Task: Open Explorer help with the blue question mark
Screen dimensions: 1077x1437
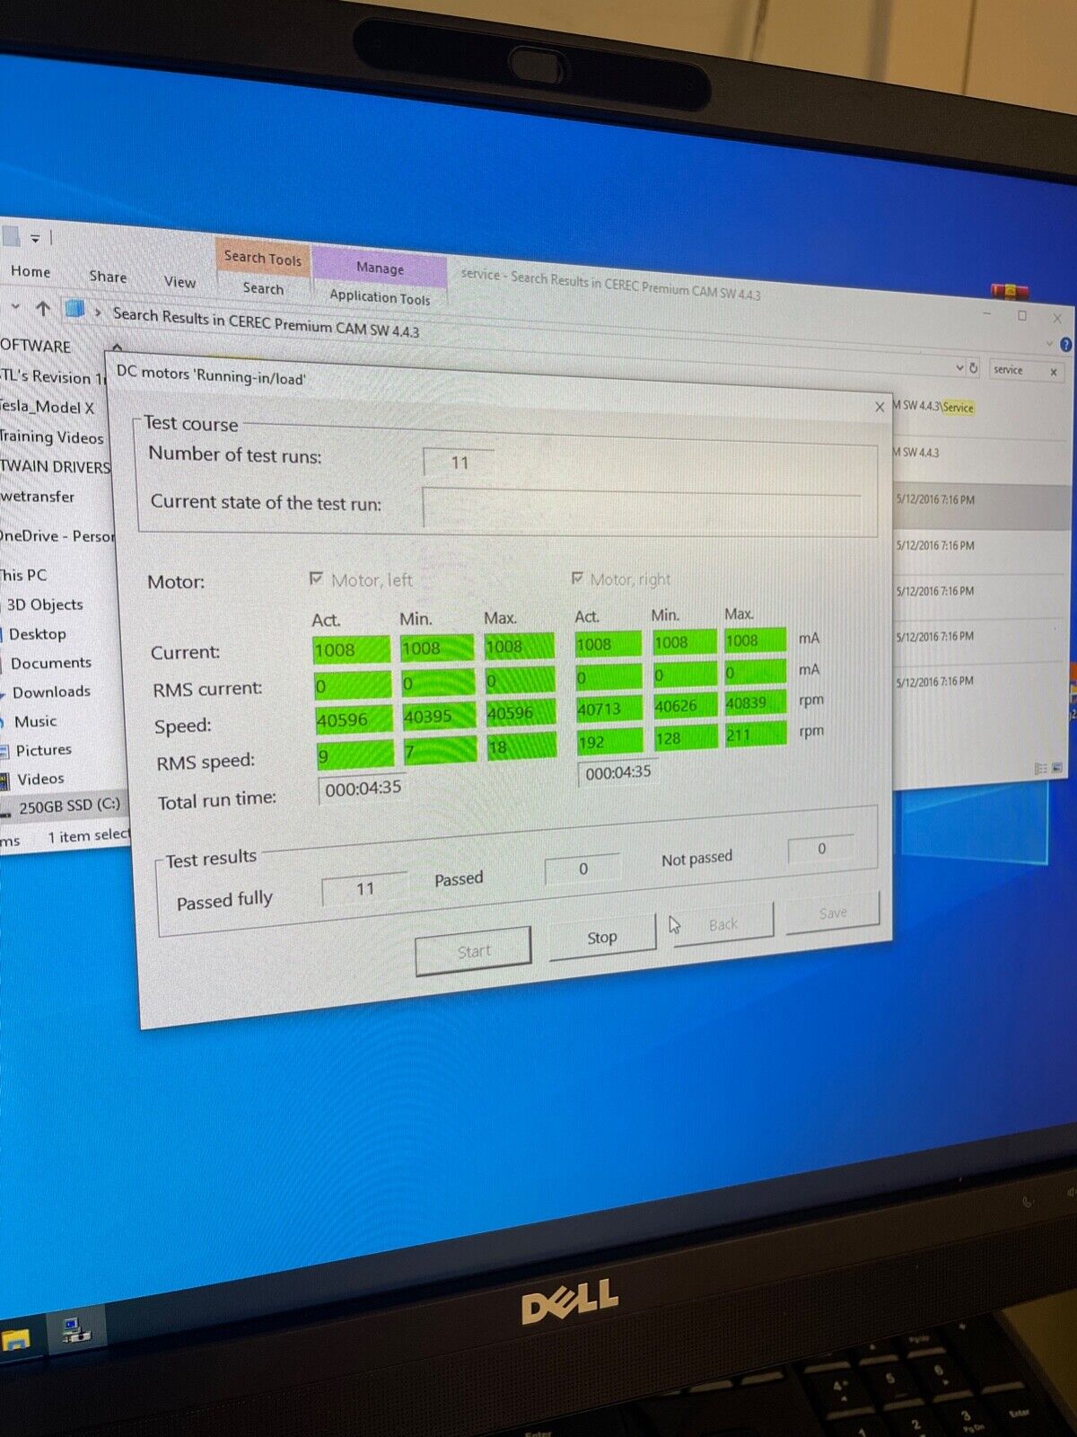Action: point(1065,344)
